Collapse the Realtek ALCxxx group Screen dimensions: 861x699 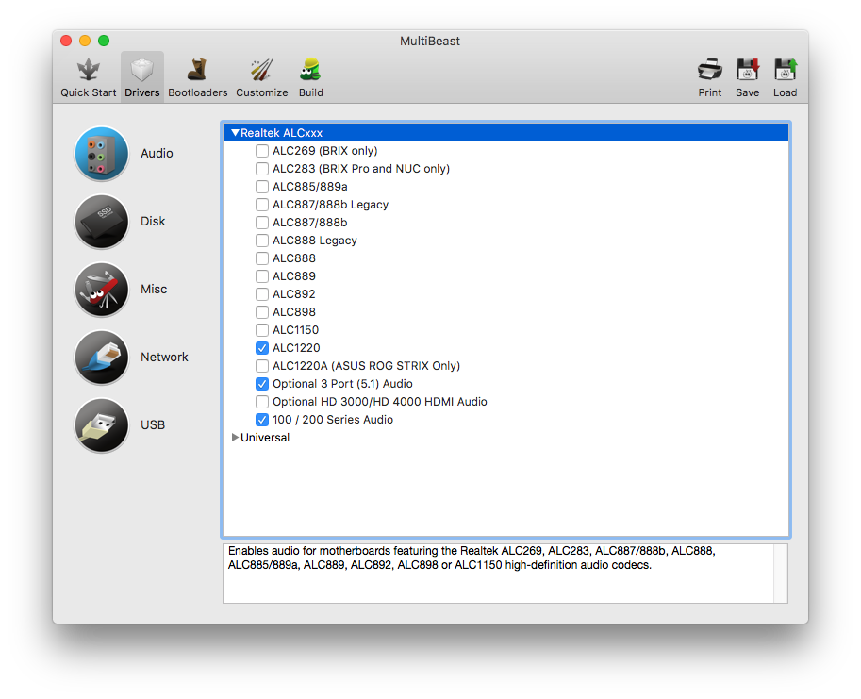pyautogui.click(x=235, y=133)
